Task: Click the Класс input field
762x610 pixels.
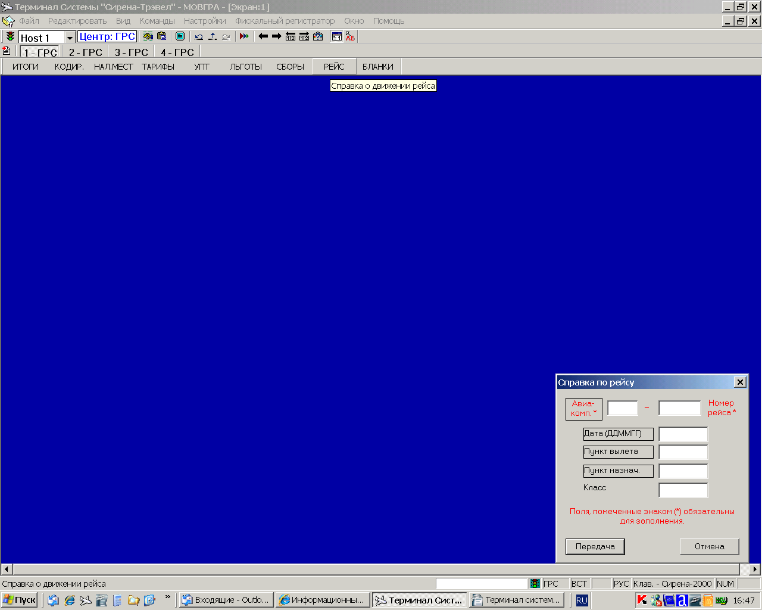Action: point(683,490)
